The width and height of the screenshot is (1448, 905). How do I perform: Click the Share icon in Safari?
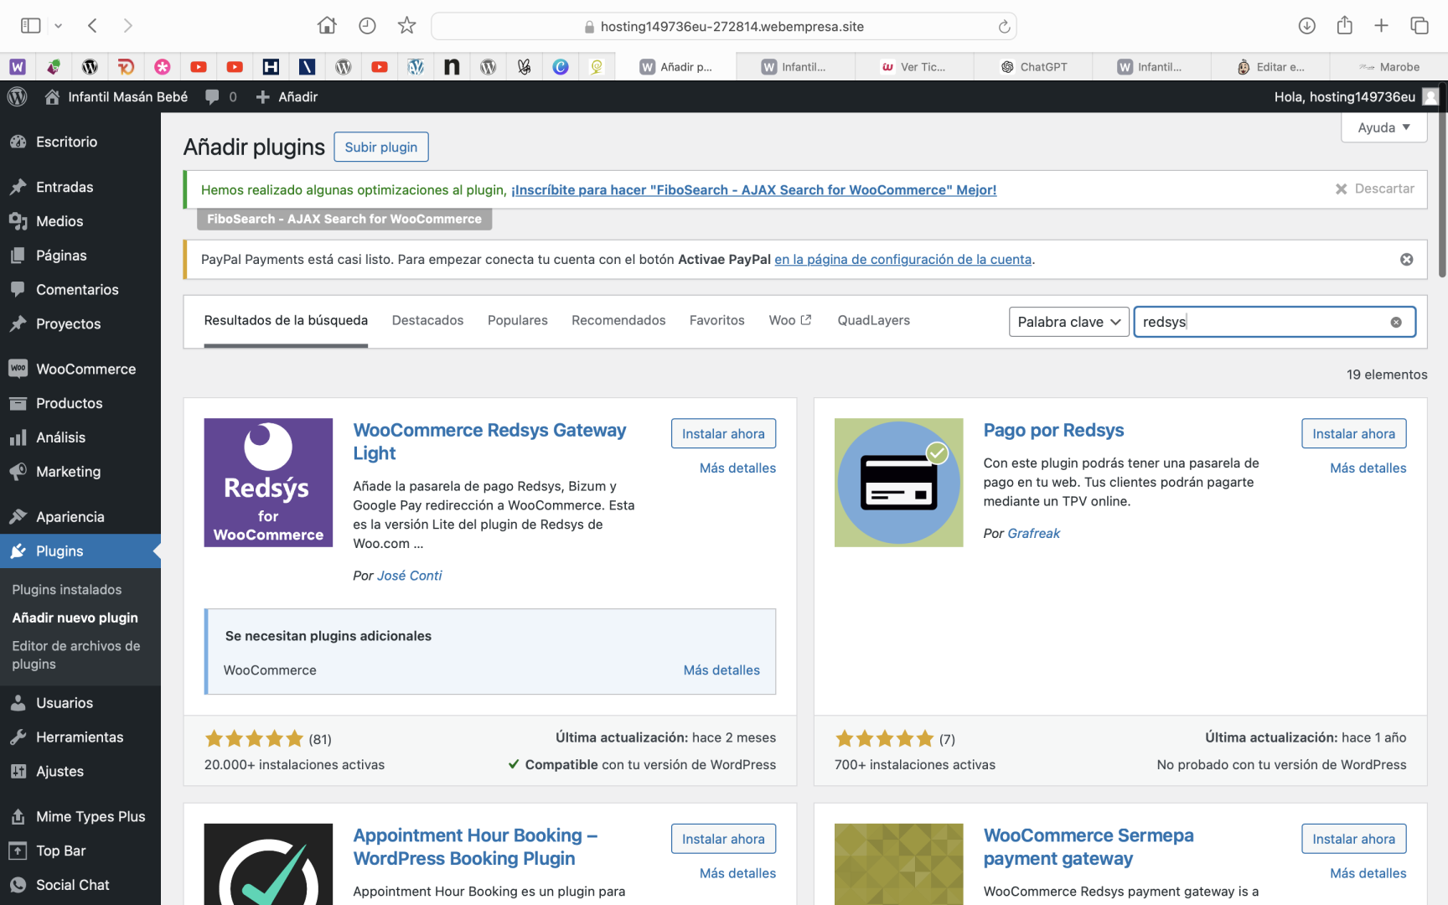tap(1345, 25)
